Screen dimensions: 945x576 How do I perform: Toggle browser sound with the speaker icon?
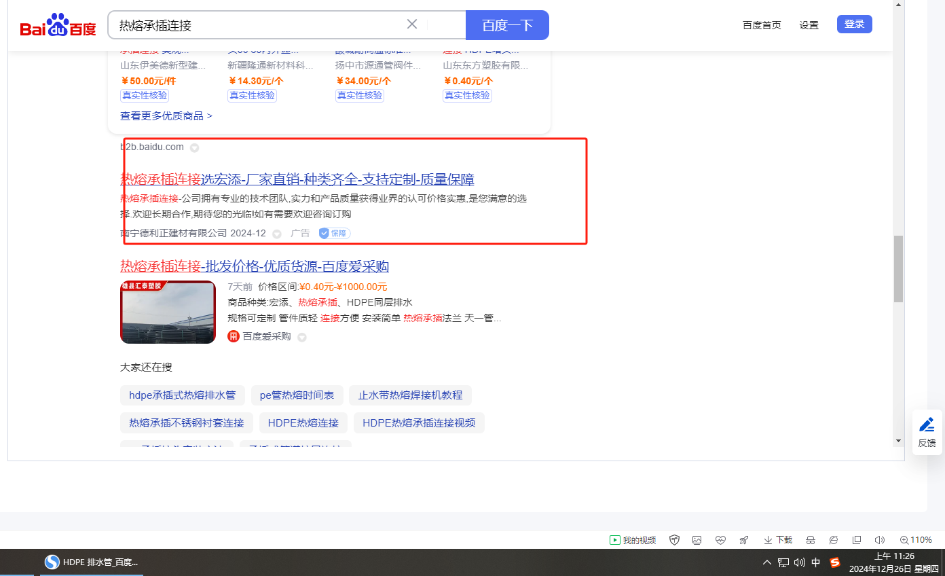[880, 540]
